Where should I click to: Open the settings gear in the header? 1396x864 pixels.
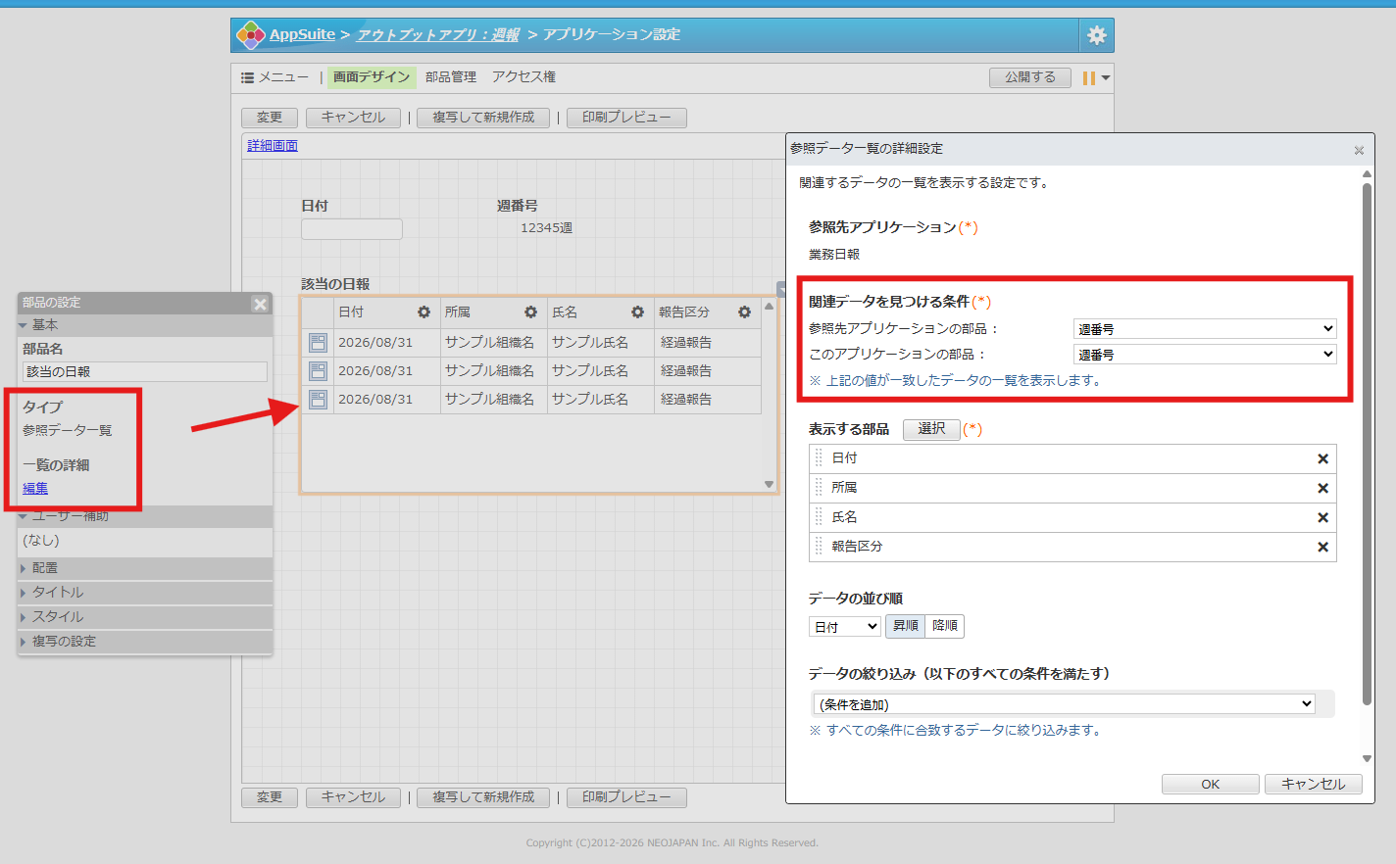[x=1096, y=35]
